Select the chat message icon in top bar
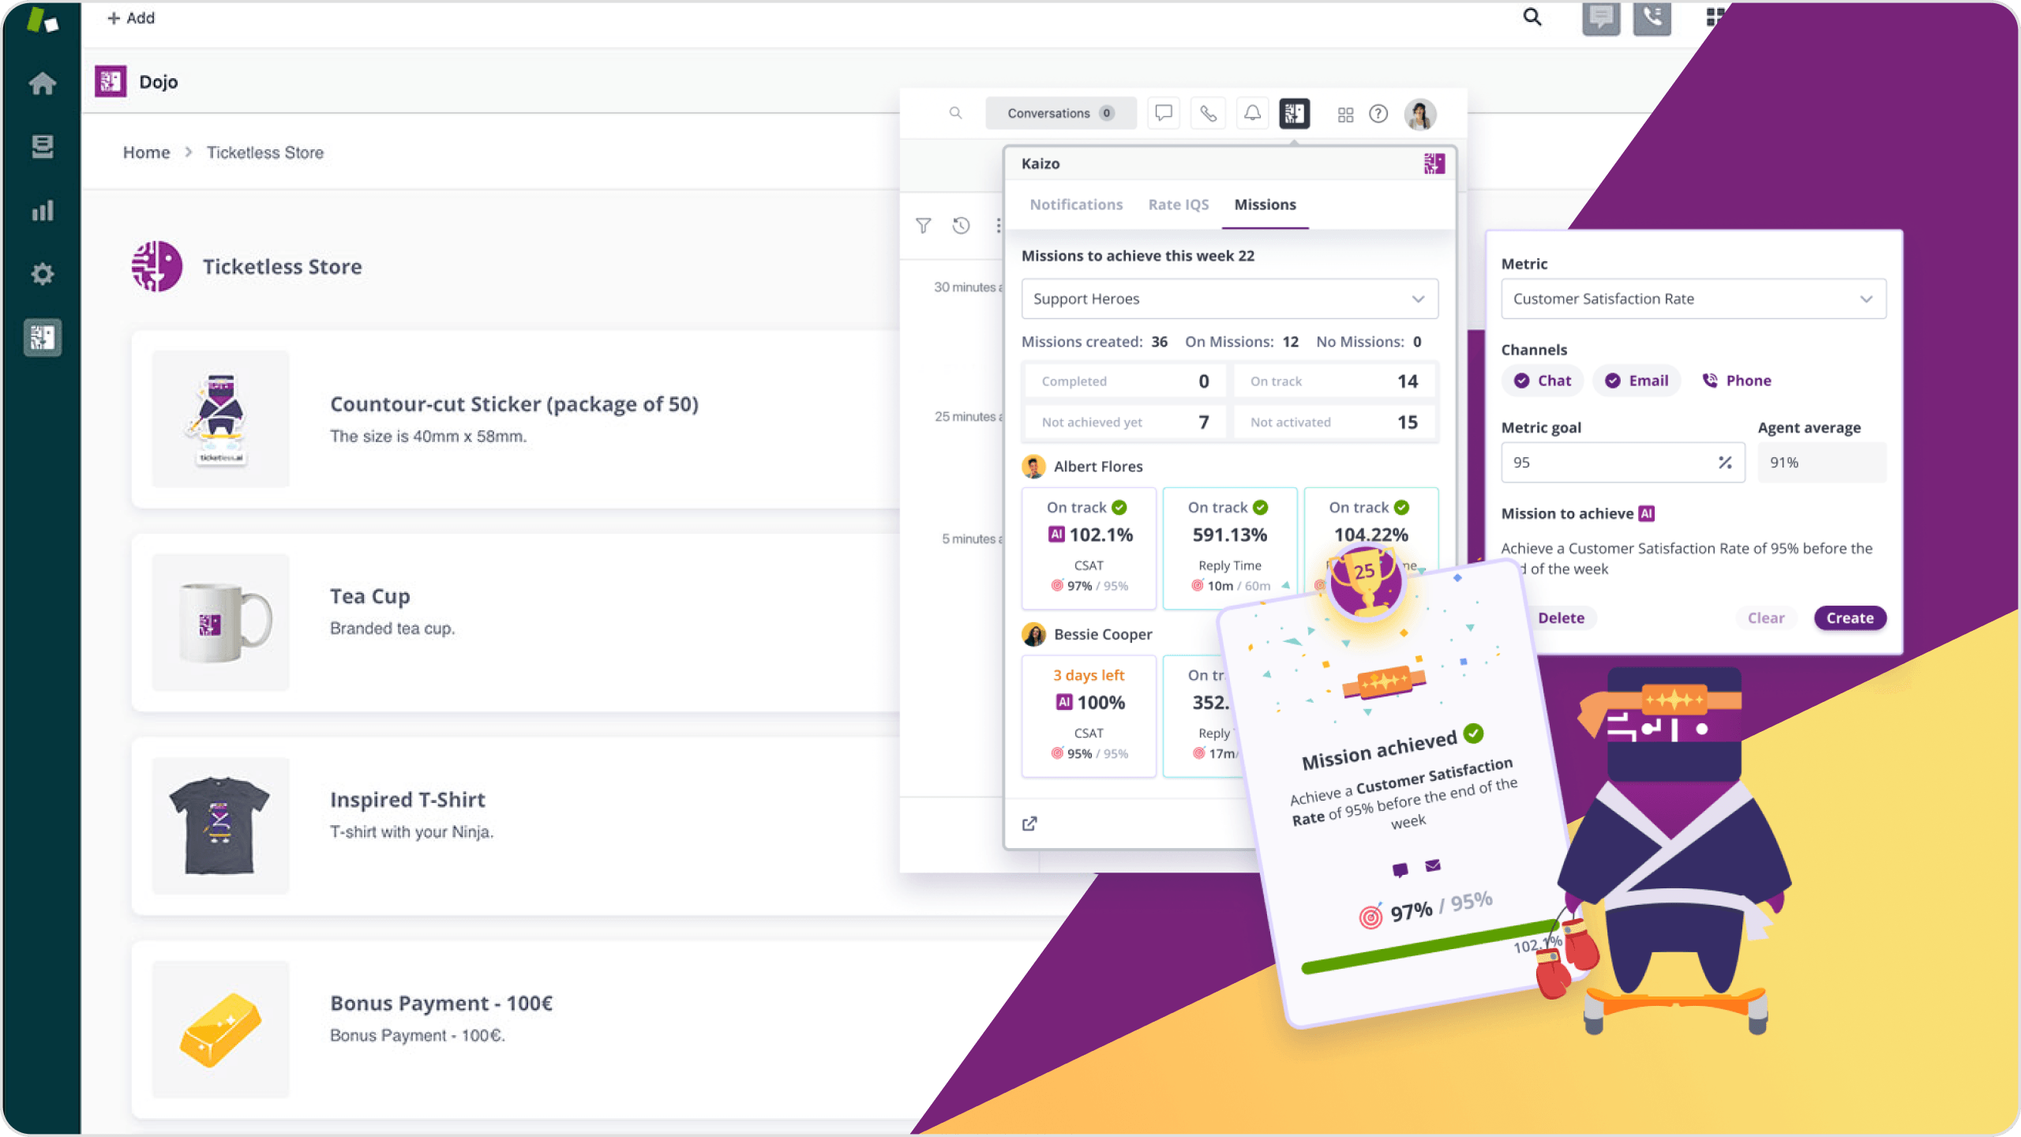This screenshot has width=2021, height=1137. pos(1600,17)
